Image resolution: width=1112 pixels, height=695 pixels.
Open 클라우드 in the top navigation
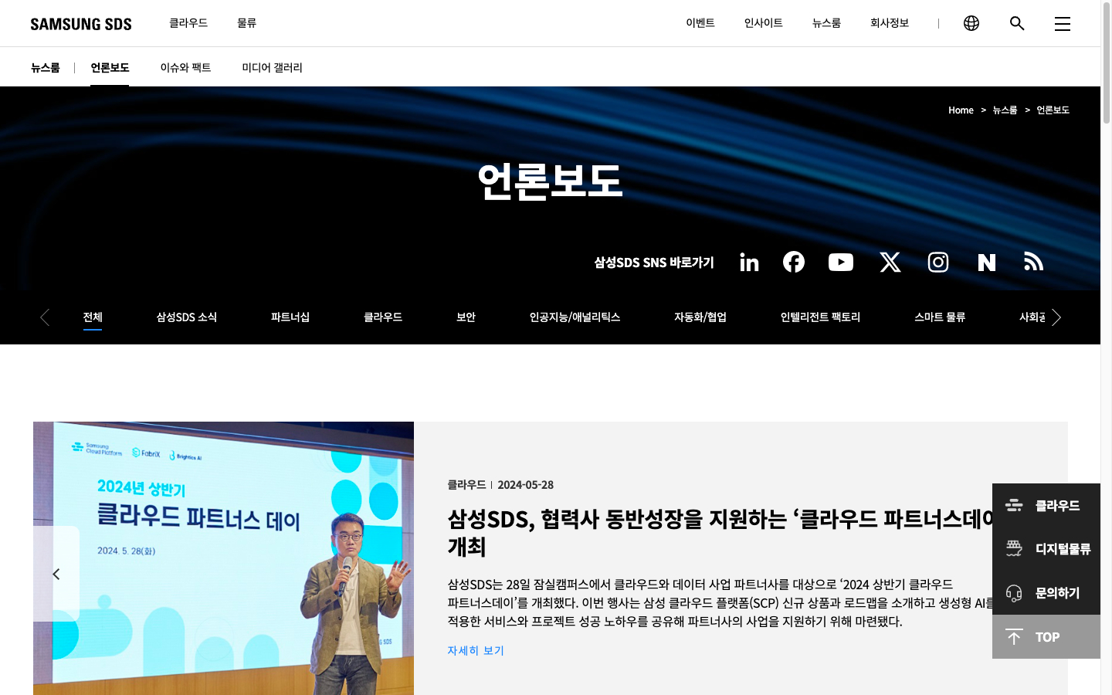188,23
